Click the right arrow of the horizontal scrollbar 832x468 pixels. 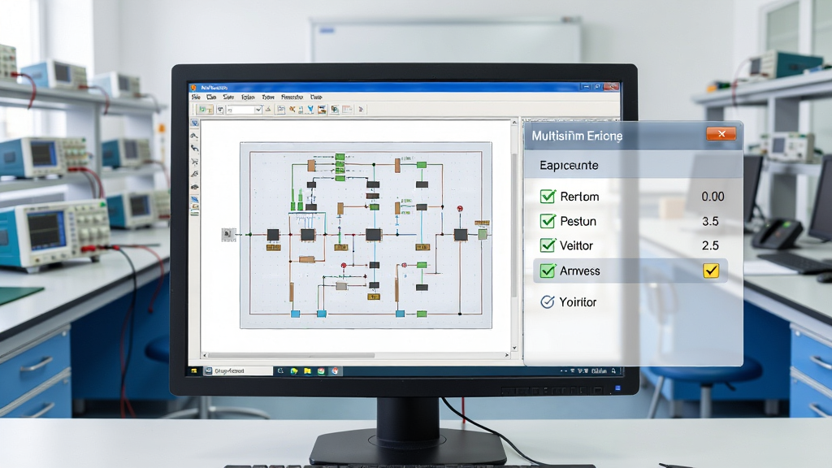click(507, 355)
